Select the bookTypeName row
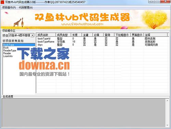Image resolution: width=171 pixels, height=129 pixels. click(102, 42)
